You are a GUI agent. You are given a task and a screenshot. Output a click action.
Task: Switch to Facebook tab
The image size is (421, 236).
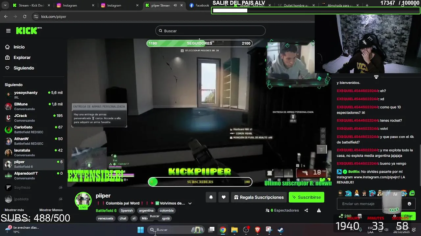point(199,5)
